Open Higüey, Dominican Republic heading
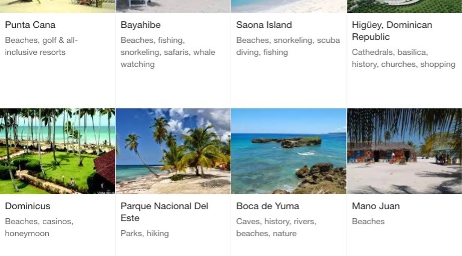Screen dimensions: 462x256 point(392,31)
